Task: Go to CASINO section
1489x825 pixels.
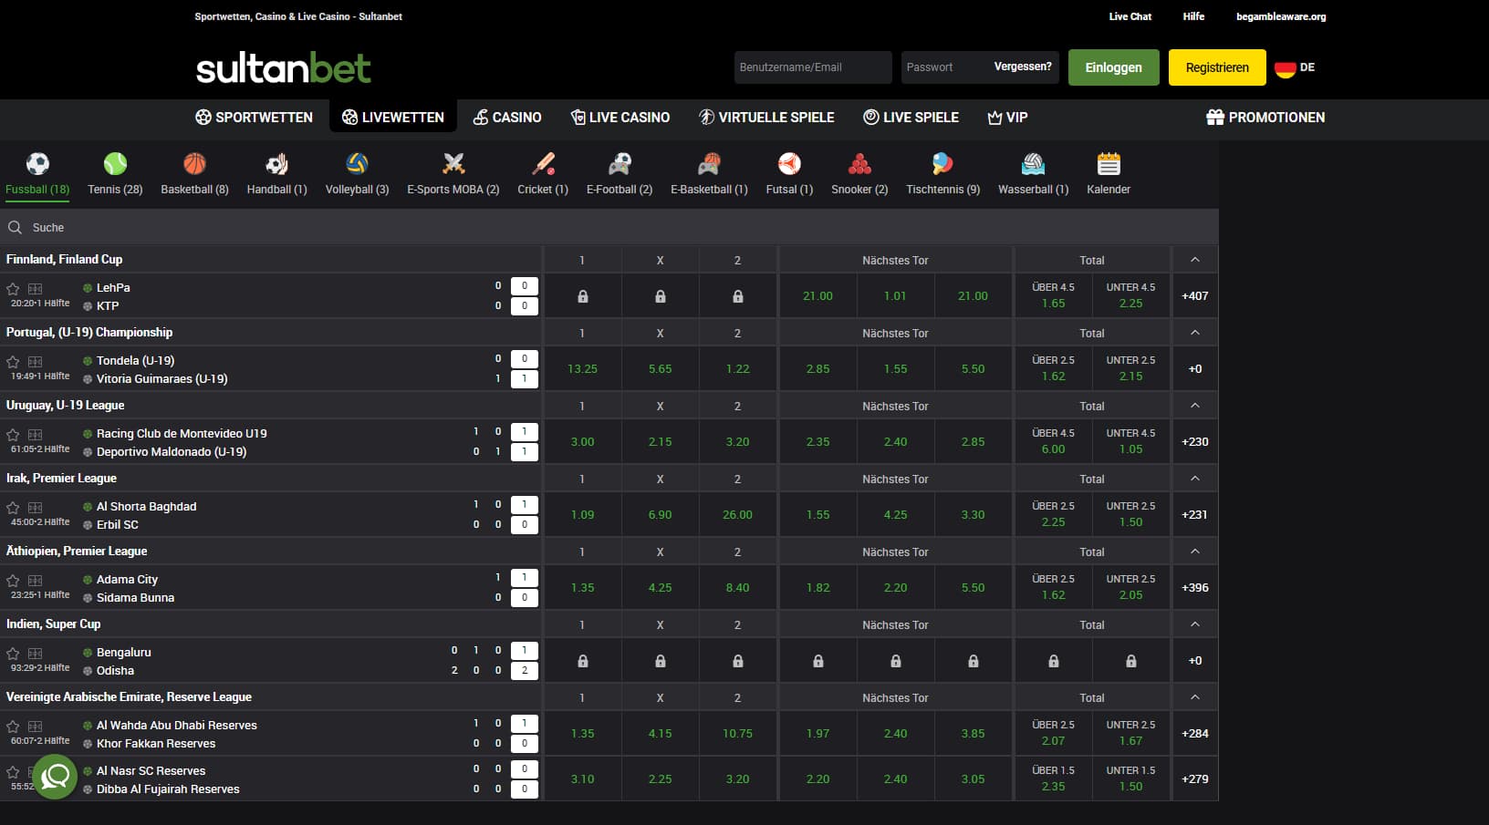Action: [507, 118]
